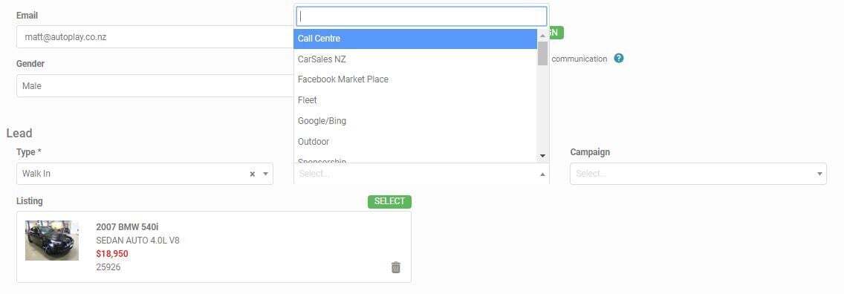The height and width of the screenshot is (294, 844).
Task: Open the BMW 540i car thumbnail
Action: [52, 241]
